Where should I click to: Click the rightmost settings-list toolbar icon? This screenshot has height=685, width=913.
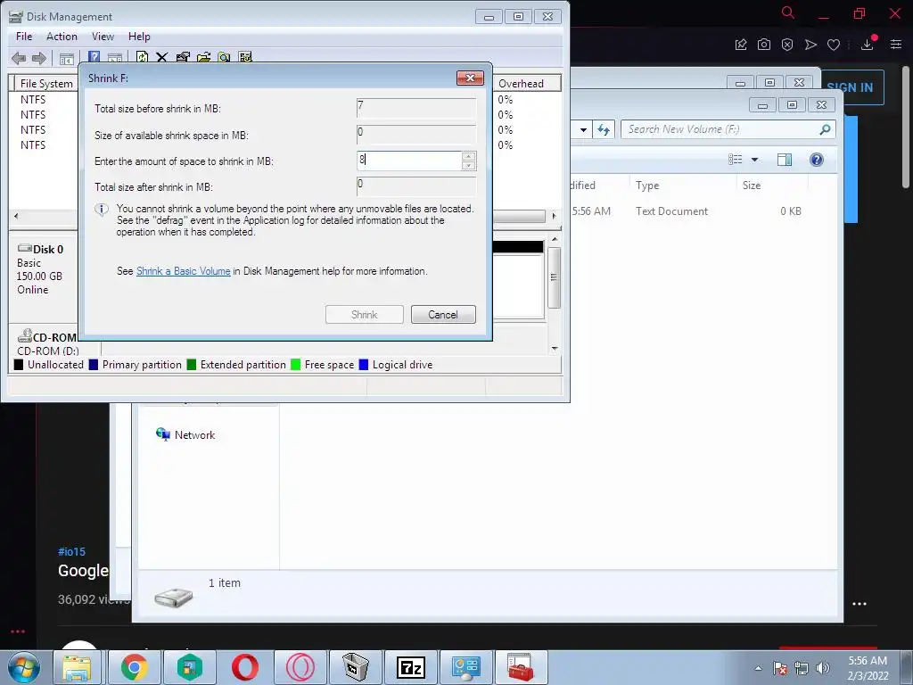245,57
